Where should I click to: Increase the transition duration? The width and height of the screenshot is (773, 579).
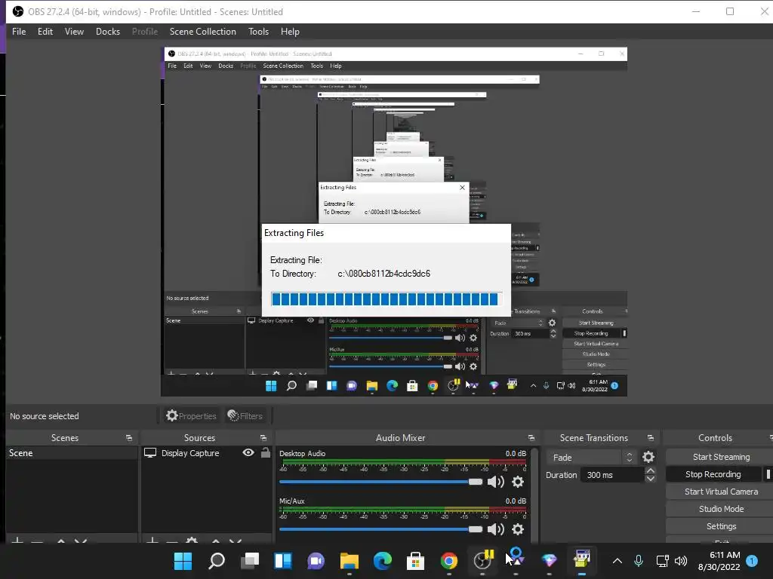650,471
